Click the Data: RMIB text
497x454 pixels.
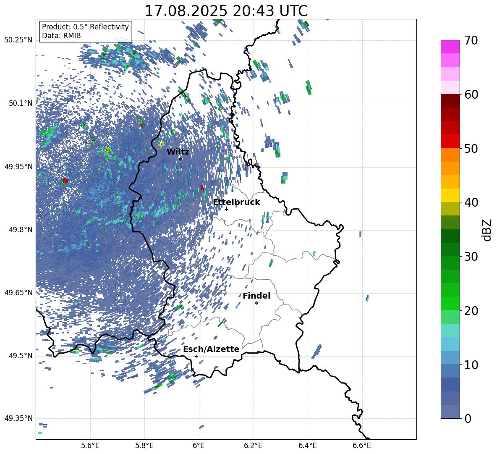tap(61, 36)
